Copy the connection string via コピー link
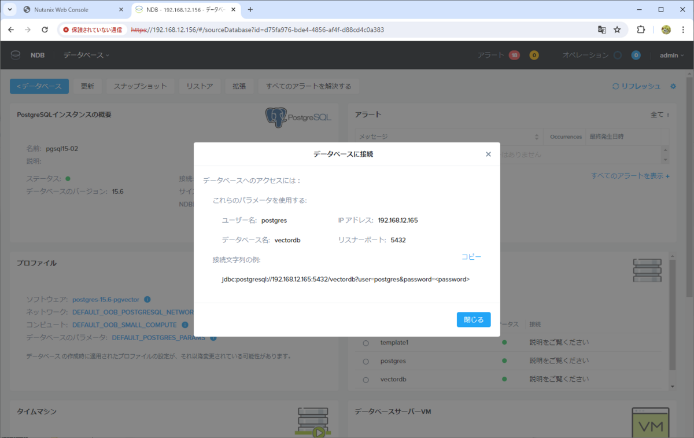Screen dimensions: 694x438 tap(471, 257)
